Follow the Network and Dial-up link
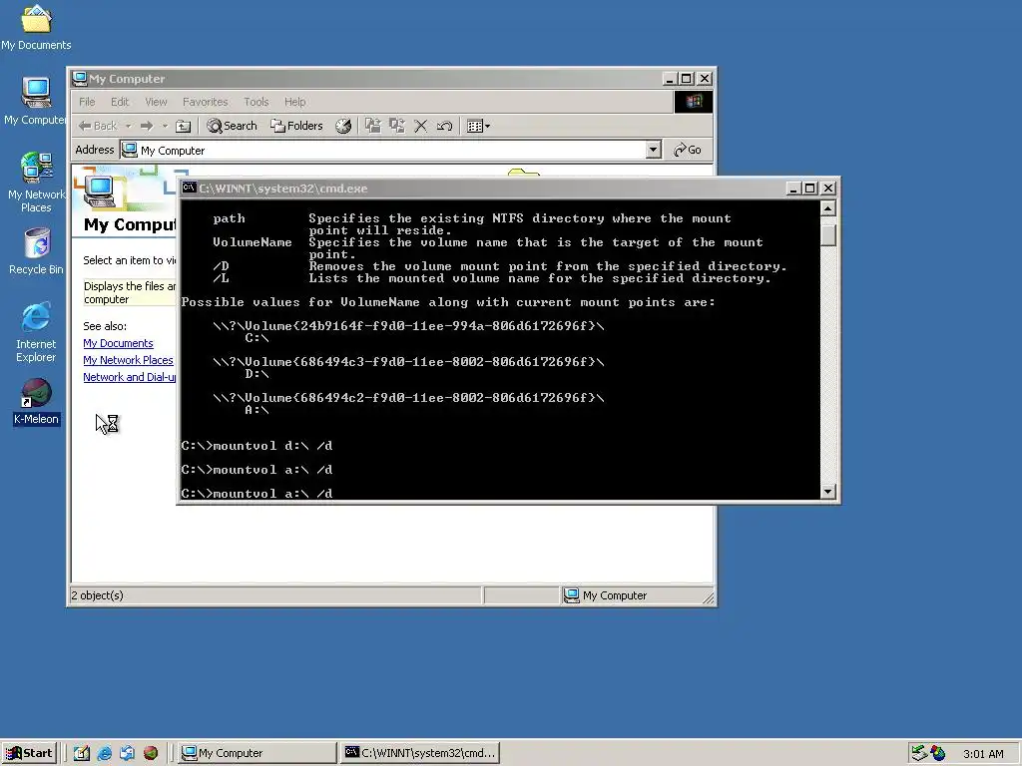This screenshot has width=1022, height=766. click(x=129, y=377)
